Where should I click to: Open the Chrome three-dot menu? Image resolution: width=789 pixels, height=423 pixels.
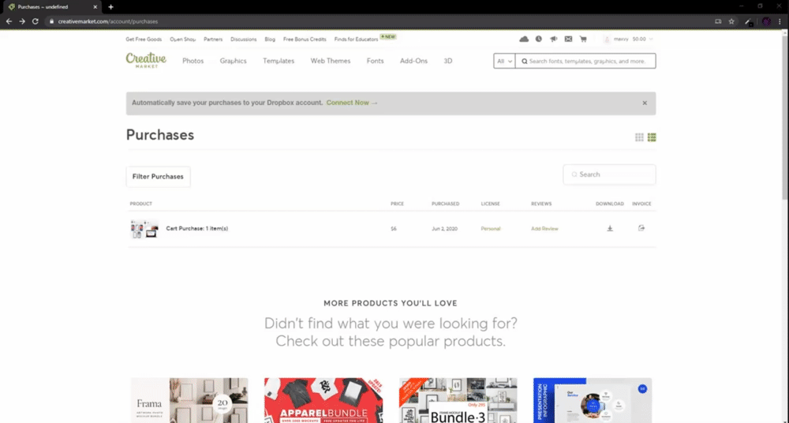point(780,21)
